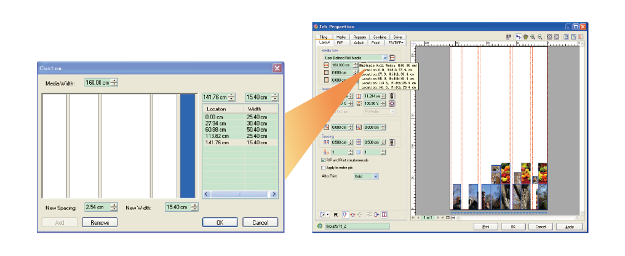The width and height of the screenshot is (625, 256).
Task: Click the Location column header
Action: 223,109
